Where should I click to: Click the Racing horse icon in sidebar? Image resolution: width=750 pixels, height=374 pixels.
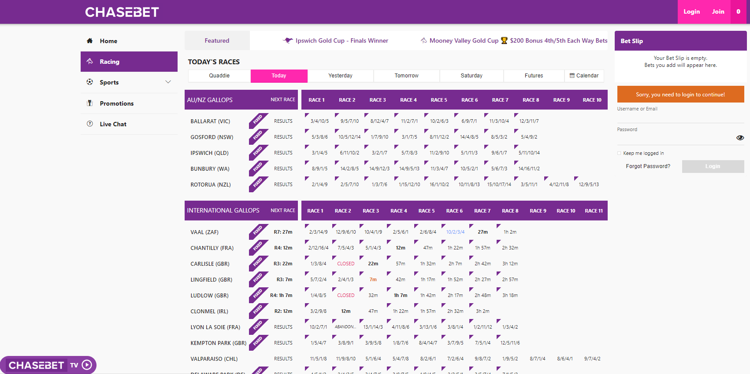tap(90, 62)
